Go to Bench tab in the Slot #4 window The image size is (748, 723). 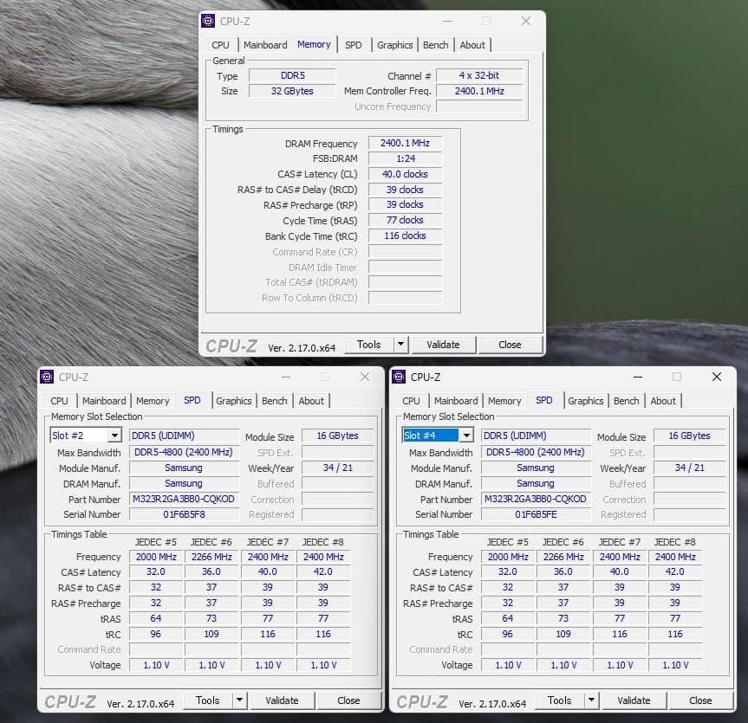tap(627, 401)
